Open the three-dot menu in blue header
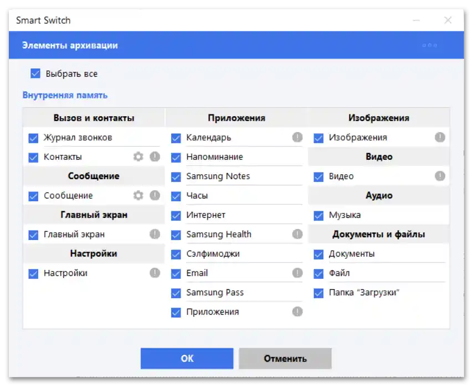This screenshot has width=473, height=386. [430, 45]
